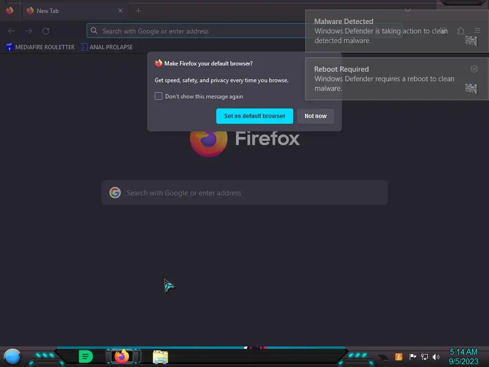Open the Firefox hamburger menu
This screenshot has width=489, height=367.
click(x=477, y=31)
